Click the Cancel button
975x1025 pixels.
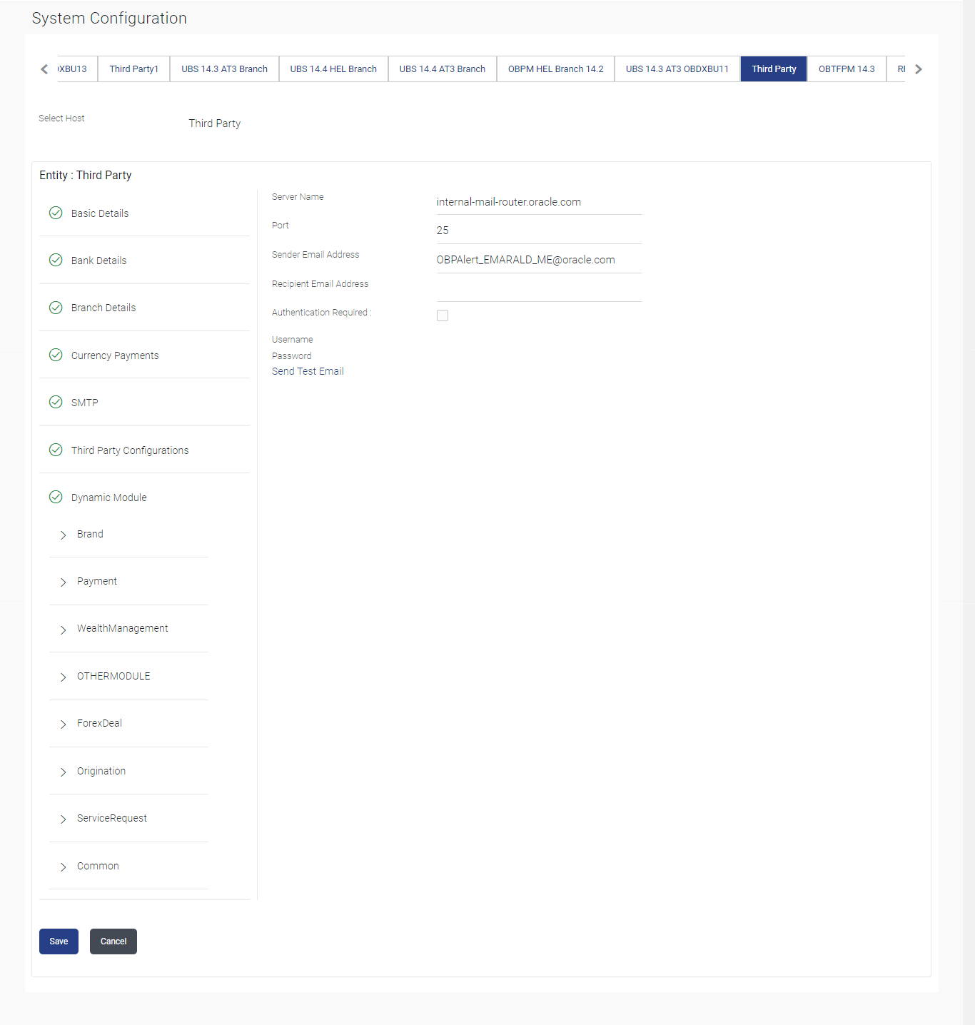click(113, 941)
